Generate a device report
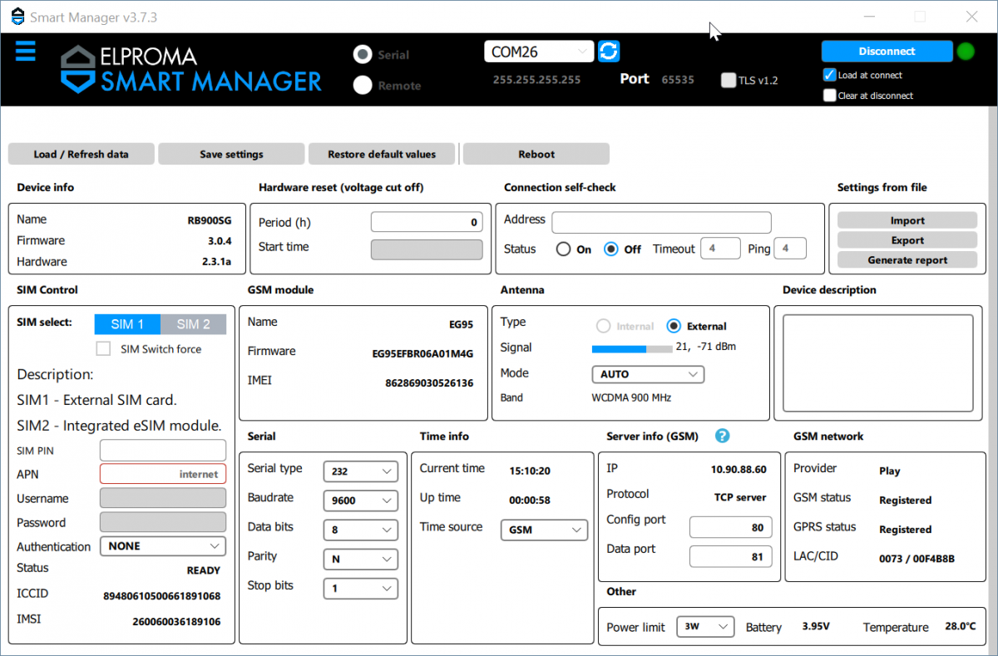This screenshot has width=998, height=656. [x=907, y=259]
